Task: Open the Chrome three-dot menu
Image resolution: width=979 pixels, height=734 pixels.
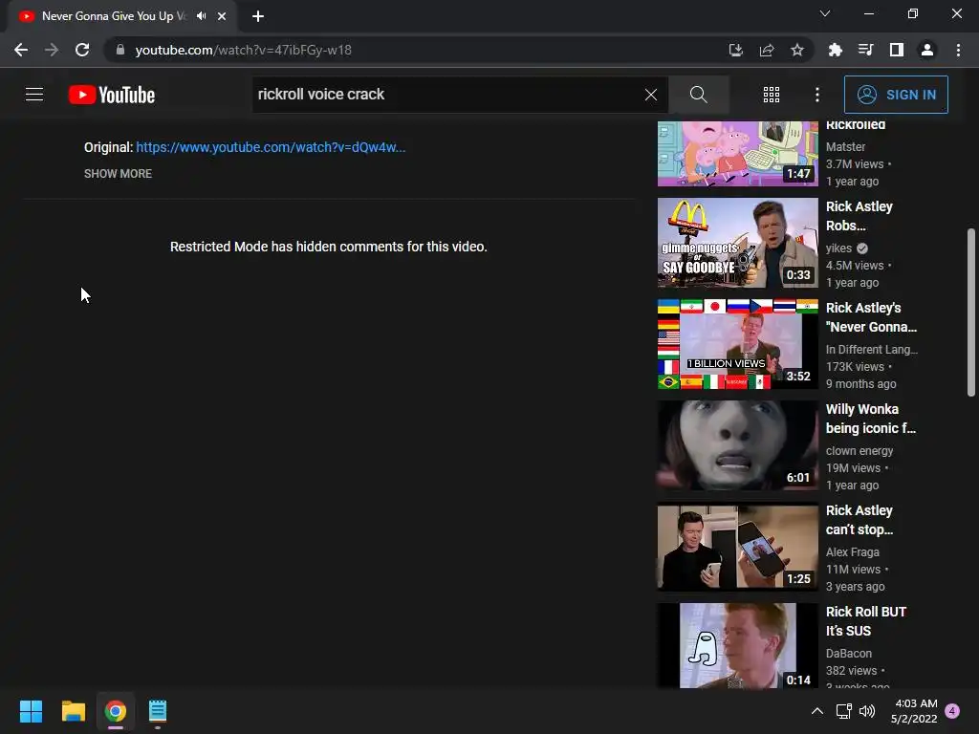Action: tap(958, 50)
